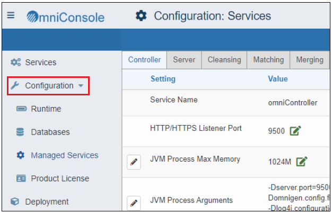332x213 pixels.
Task: Click the Managed Services gear icon
Action: pos(21,155)
